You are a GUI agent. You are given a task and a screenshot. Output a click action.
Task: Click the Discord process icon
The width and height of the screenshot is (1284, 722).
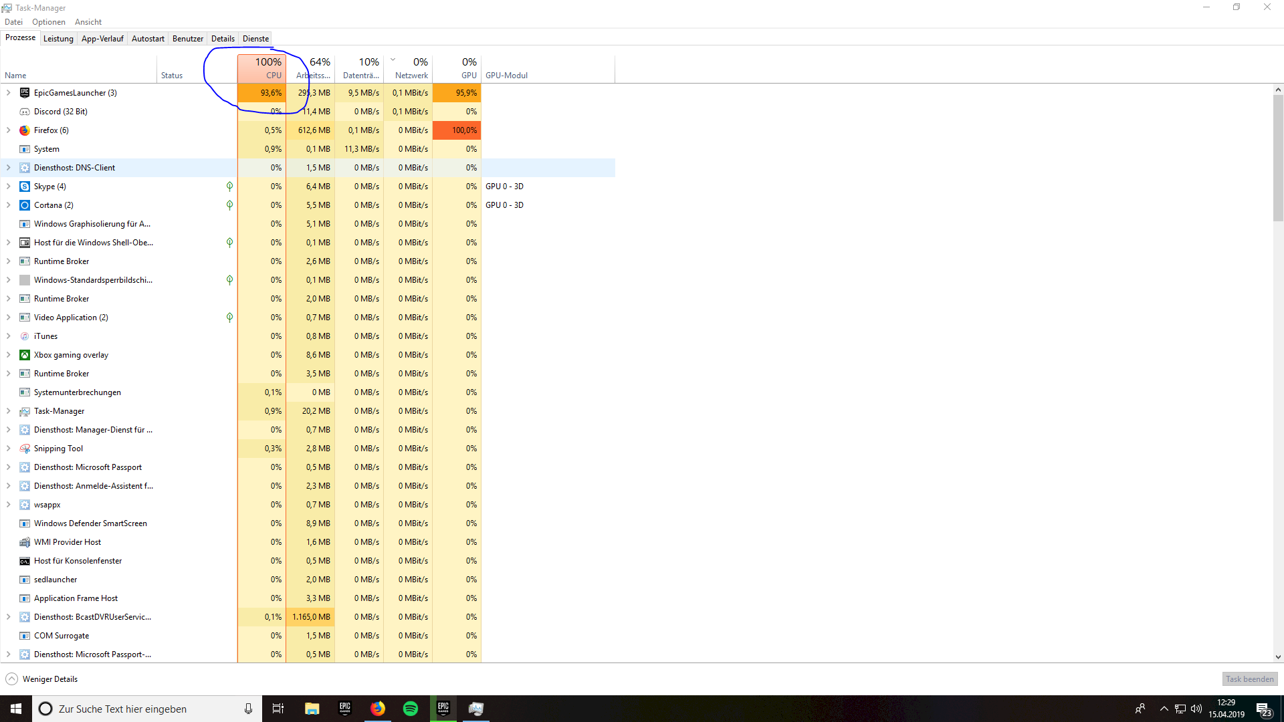pyautogui.click(x=25, y=111)
